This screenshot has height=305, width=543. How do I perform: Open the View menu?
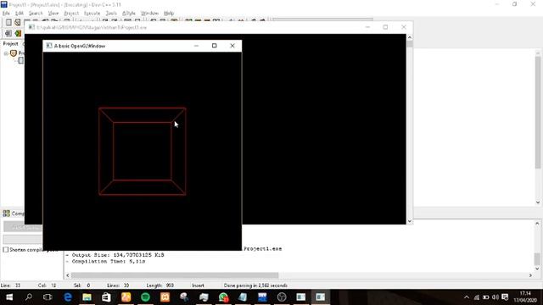[53, 14]
